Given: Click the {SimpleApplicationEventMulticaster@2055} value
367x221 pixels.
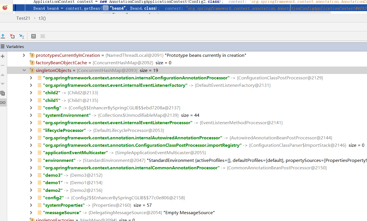Looking at the screenshot, I should point(160,153).
